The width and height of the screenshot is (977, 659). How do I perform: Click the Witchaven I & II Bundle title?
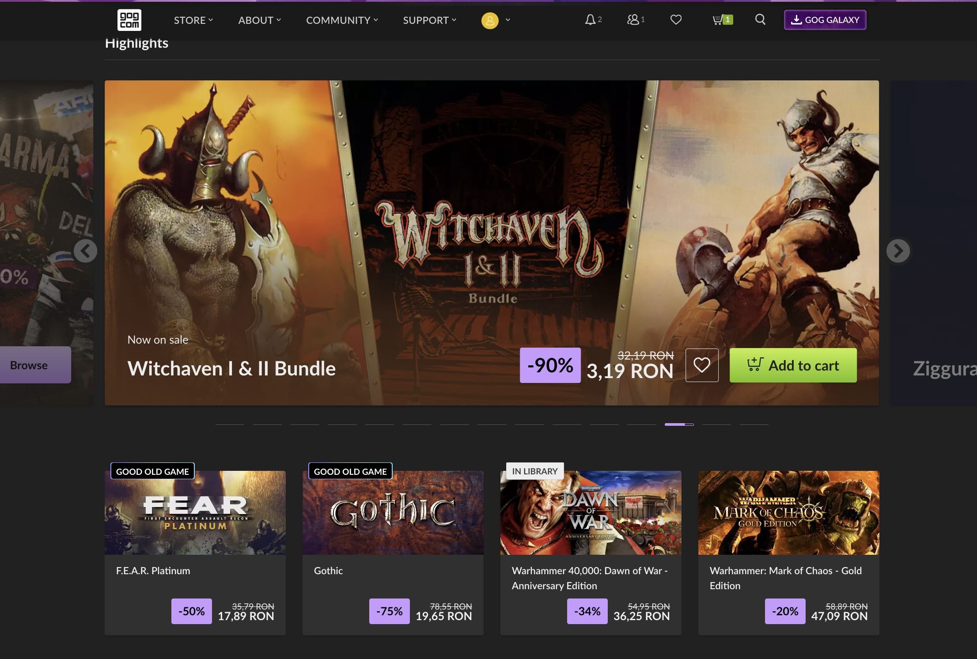[x=231, y=368]
